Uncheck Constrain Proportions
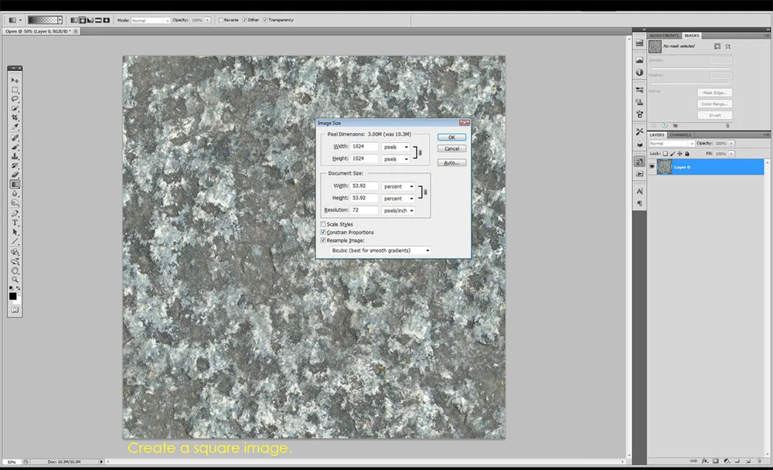Image resolution: width=773 pixels, height=470 pixels. [323, 232]
